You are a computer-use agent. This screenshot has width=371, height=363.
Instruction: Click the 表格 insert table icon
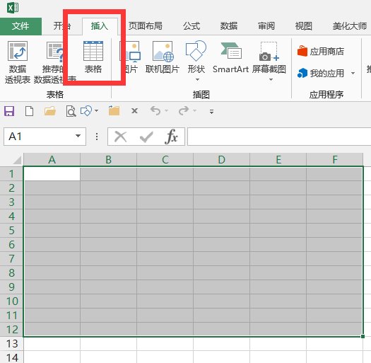coord(93,57)
